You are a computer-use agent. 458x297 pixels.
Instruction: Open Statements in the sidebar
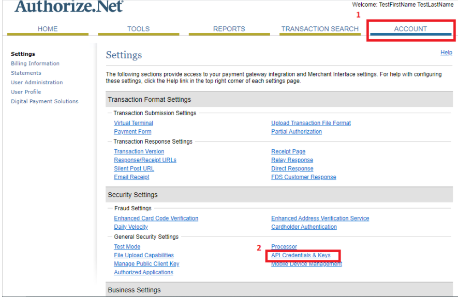26,73
